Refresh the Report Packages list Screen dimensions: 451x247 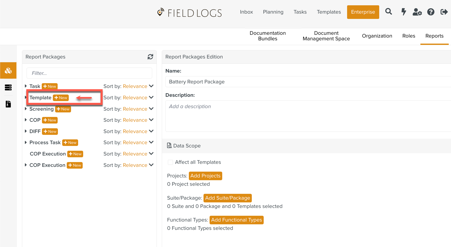(150, 57)
